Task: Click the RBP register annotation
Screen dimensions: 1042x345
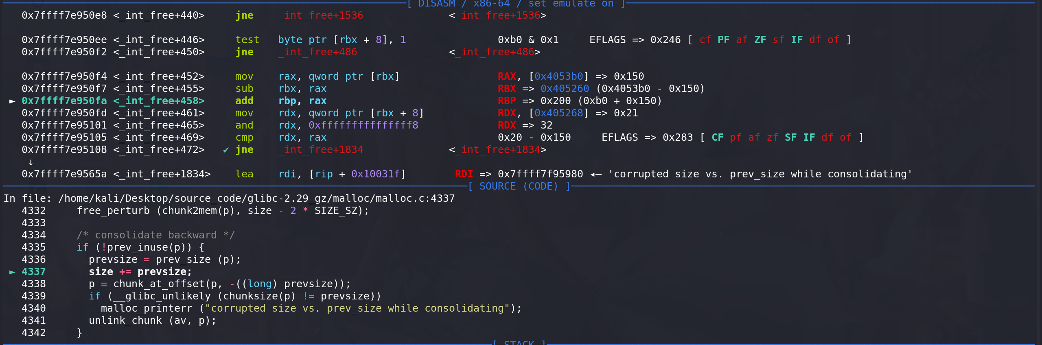Action: tap(507, 101)
